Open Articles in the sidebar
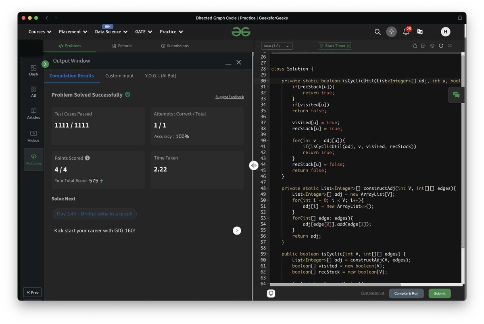 pyautogui.click(x=33, y=113)
